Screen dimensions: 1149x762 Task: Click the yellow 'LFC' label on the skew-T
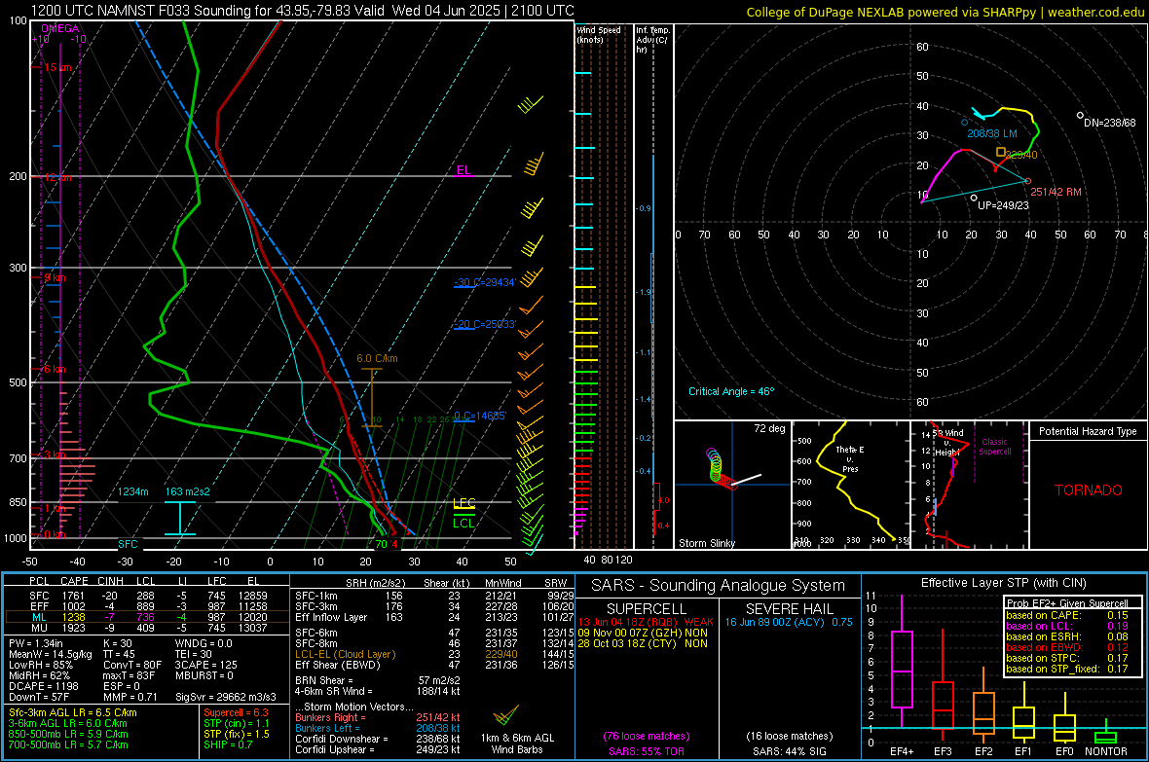tap(463, 503)
